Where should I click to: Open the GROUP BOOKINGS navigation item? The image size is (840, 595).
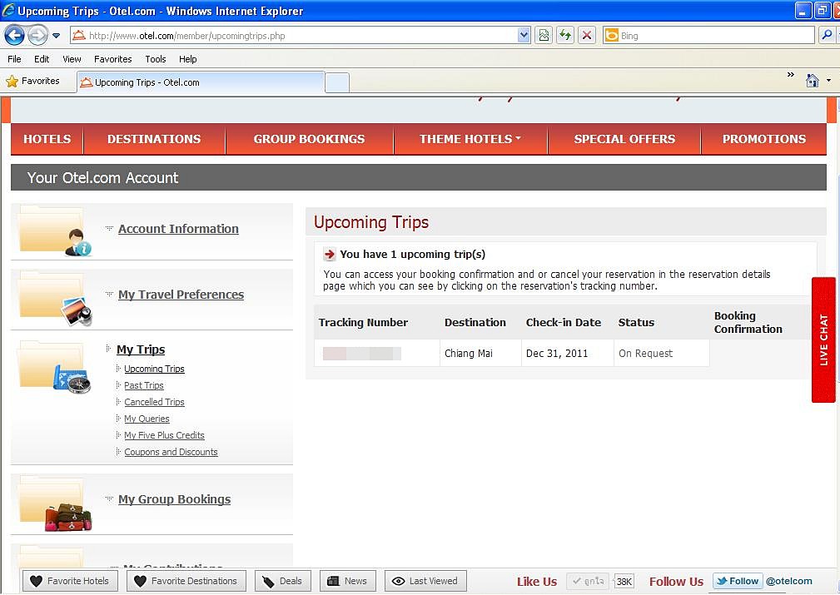coord(309,139)
